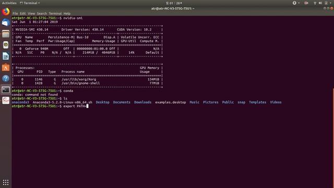Click 'Downloads' in the ls output
Image resolution: width=334 pixels, height=188 pixels.
pos(142,102)
